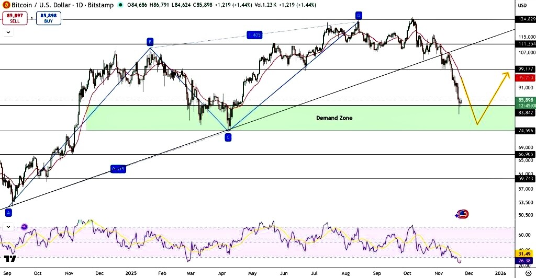Click the US flag event marker
Image resolution: width=536 pixels, height=278 pixels.
tap(463, 214)
